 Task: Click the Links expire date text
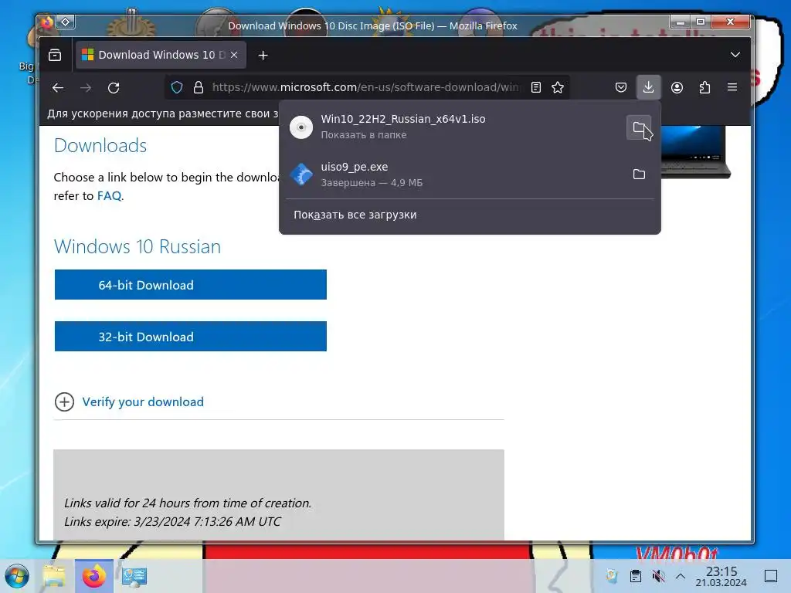(x=172, y=521)
